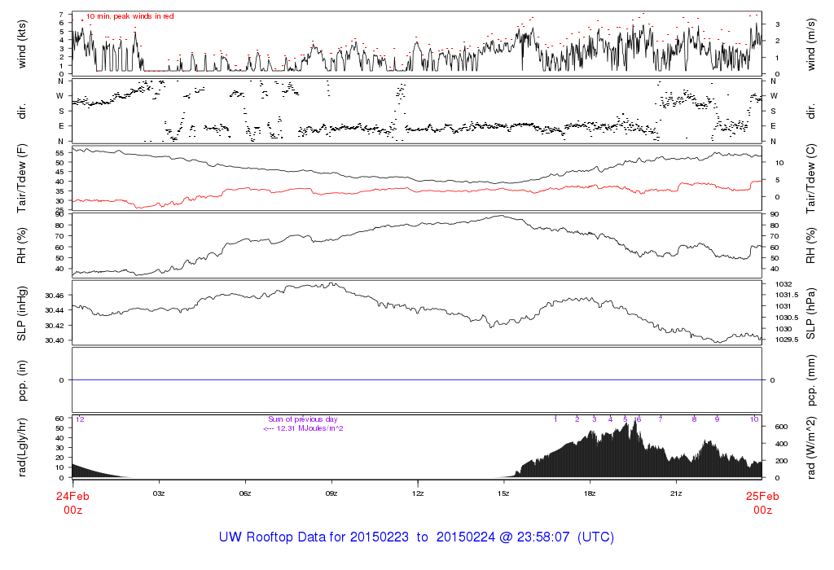This screenshot has height=570, width=834.
Task: Click the red 24Feb start date label
Action: pos(72,496)
